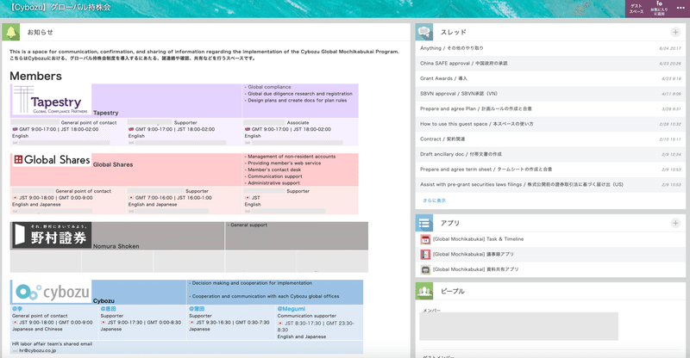Click the @Megumi mention link
The image size is (690, 358).
(291, 309)
